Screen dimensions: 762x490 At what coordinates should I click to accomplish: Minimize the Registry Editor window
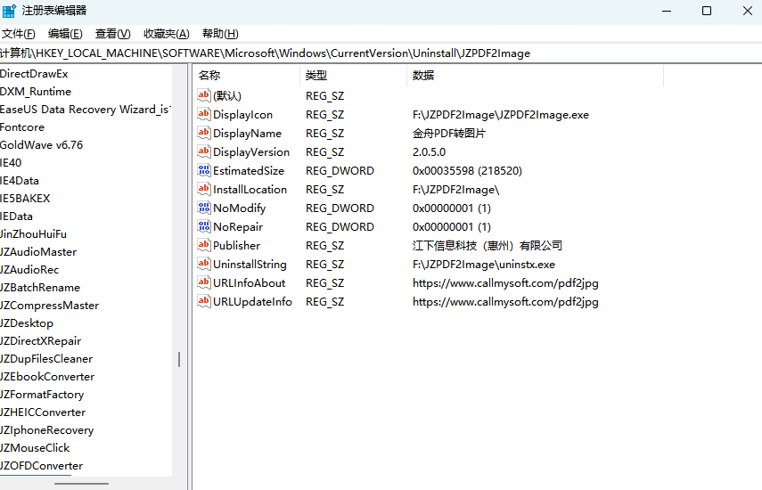pos(667,11)
